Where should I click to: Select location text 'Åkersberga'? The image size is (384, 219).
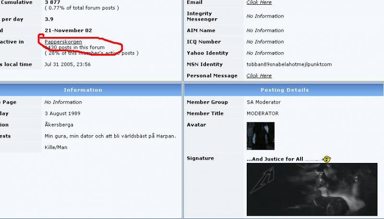(59, 125)
